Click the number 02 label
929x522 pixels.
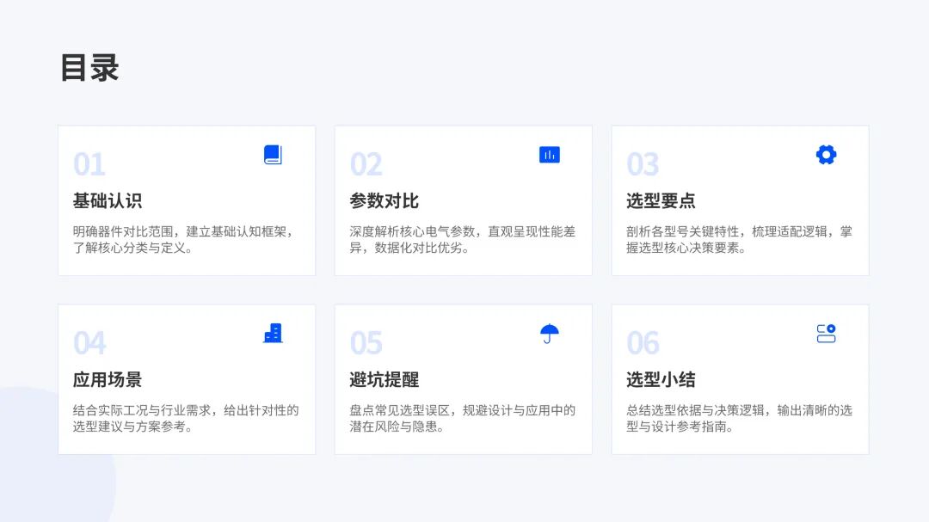(x=366, y=164)
